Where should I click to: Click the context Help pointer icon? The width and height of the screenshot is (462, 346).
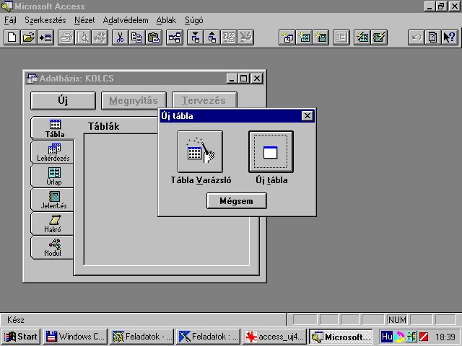[x=449, y=37]
